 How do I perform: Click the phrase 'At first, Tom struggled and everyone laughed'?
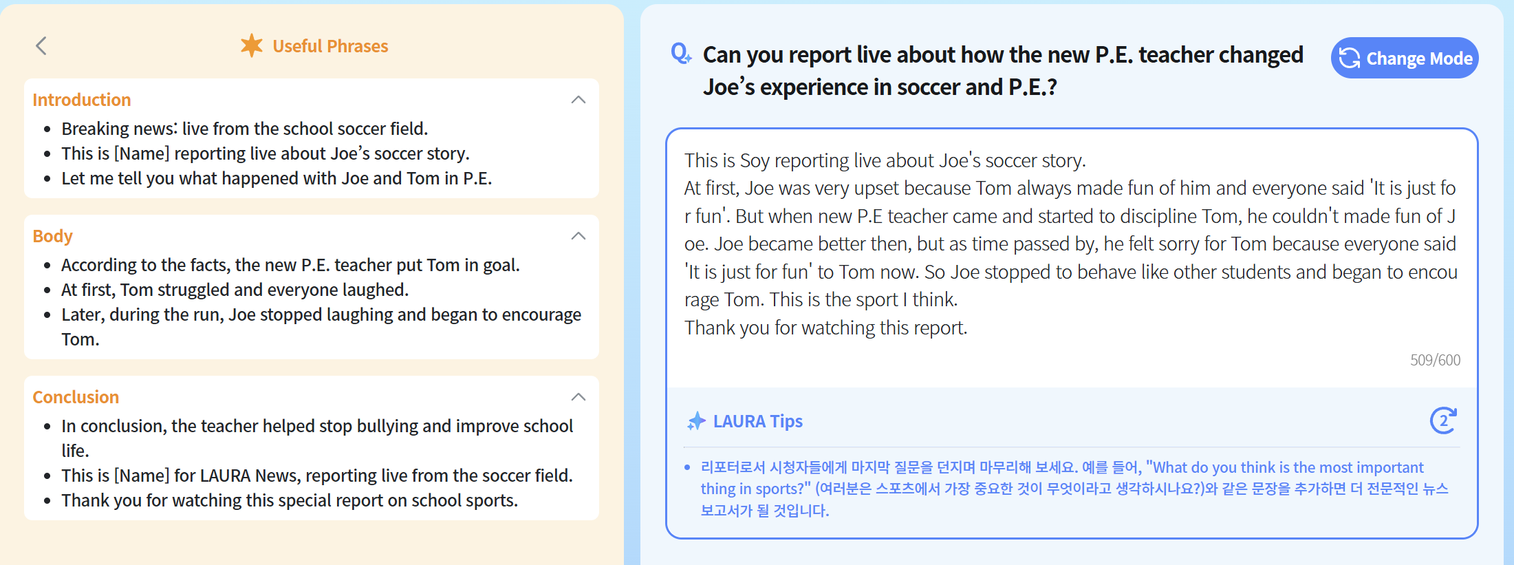click(x=235, y=290)
